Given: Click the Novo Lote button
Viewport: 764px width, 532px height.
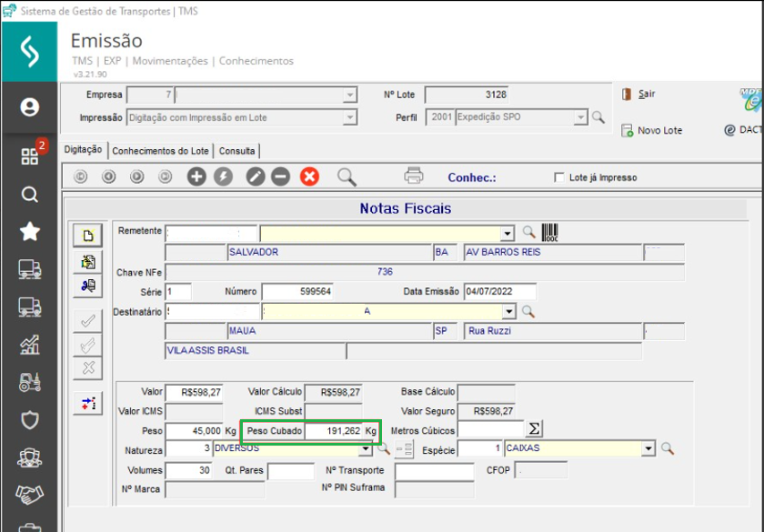Looking at the screenshot, I should tap(651, 130).
